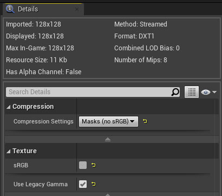Expand advanced options below Use Legacy Gamma
The height and width of the screenshot is (196, 222).
(x=108, y=194)
